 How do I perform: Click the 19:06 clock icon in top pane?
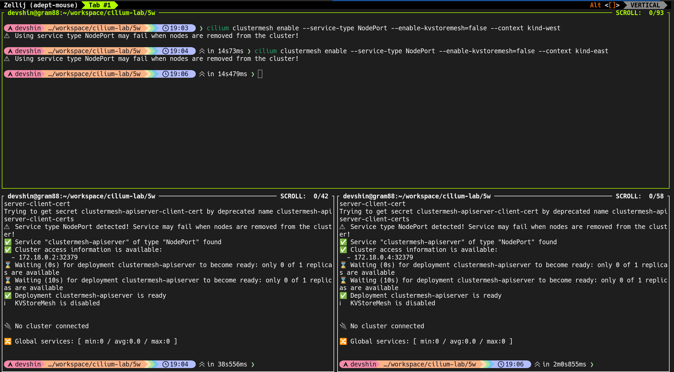165,74
